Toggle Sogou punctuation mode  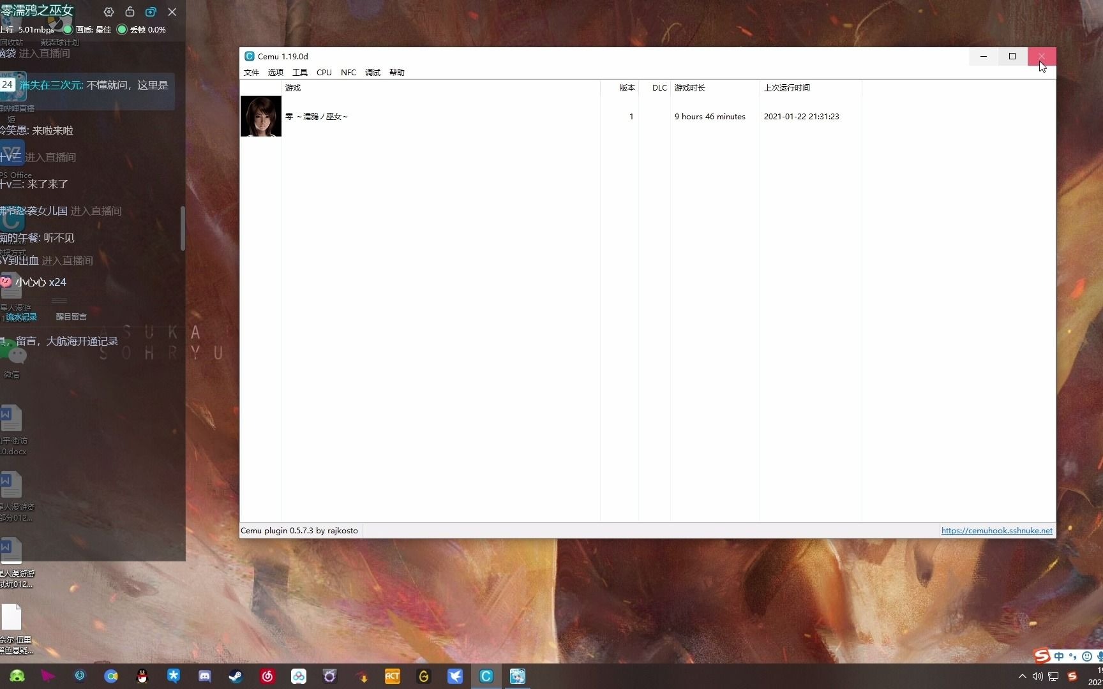tap(1073, 656)
